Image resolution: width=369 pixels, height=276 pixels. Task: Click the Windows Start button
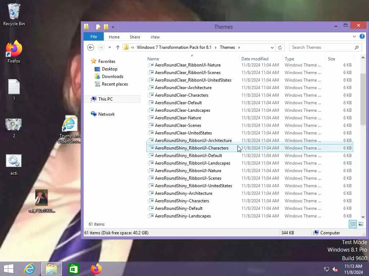tap(9, 269)
